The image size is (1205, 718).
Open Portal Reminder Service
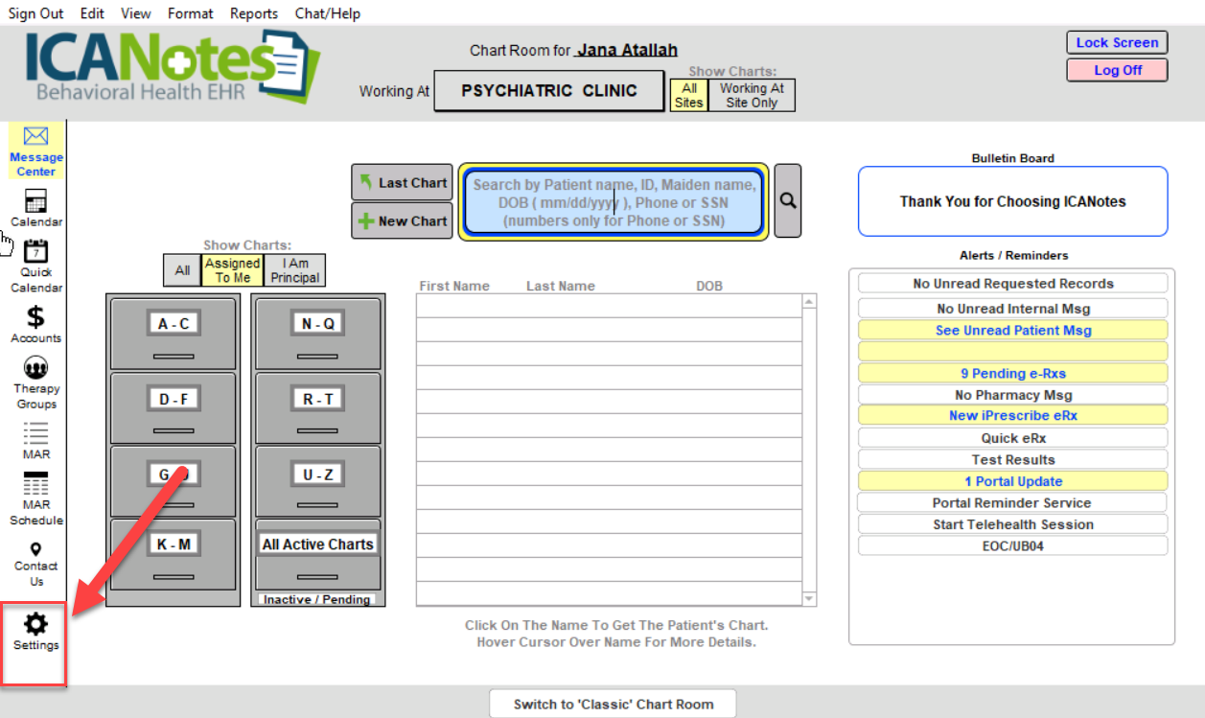pyautogui.click(x=1012, y=503)
